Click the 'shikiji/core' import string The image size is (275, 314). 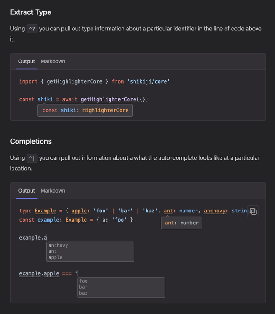[x=148, y=82]
